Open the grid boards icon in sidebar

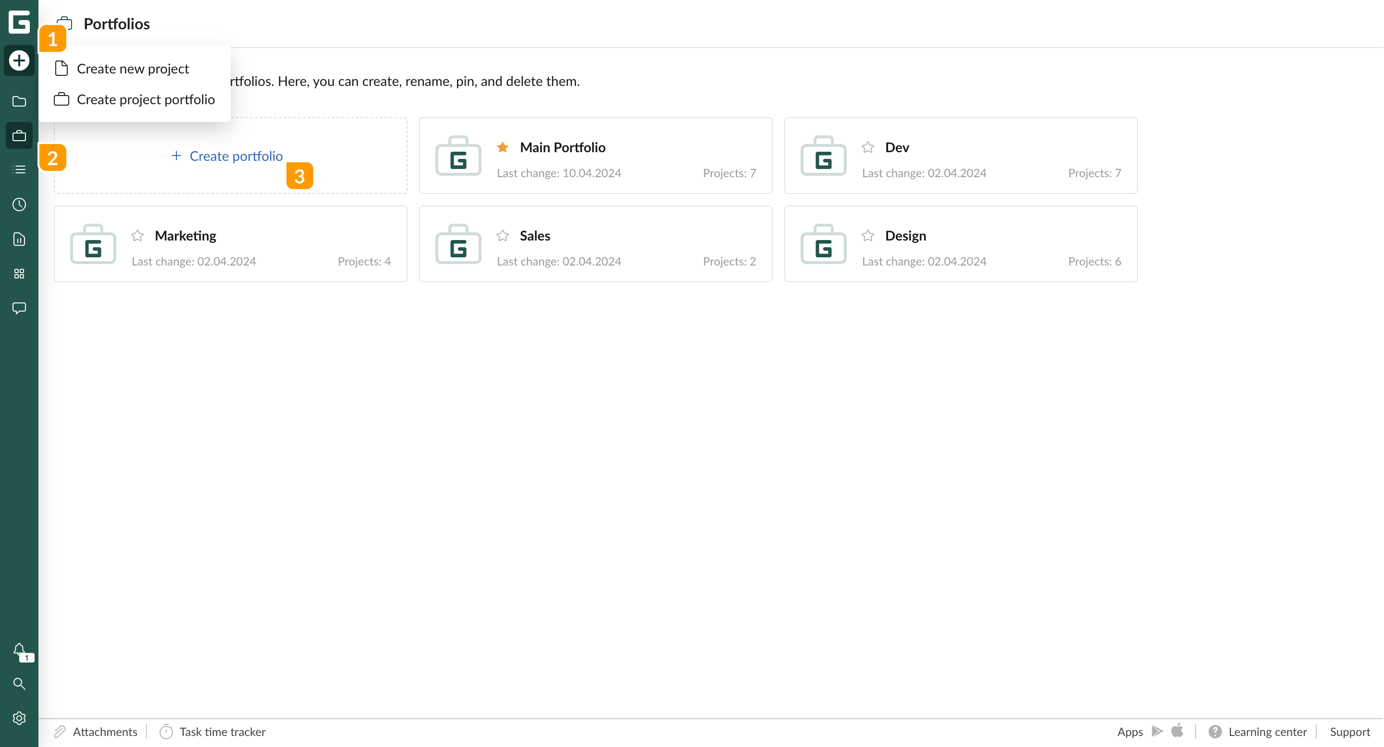click(19, 274)
